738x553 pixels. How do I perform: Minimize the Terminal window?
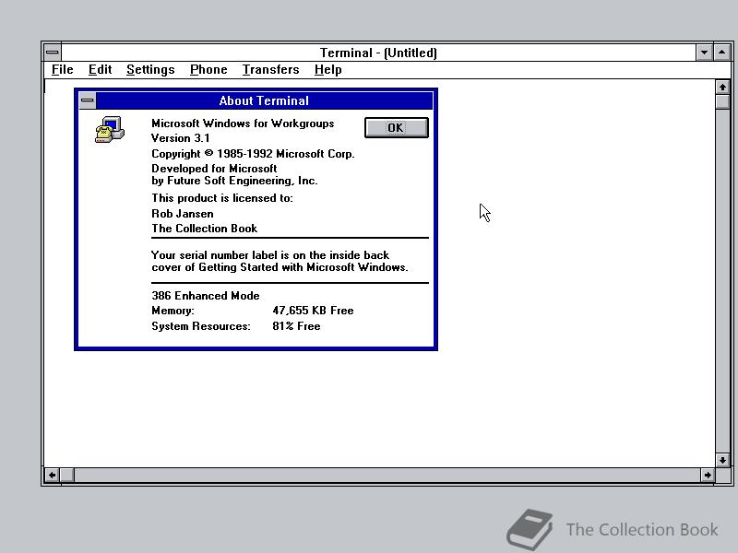coord(704,53)
